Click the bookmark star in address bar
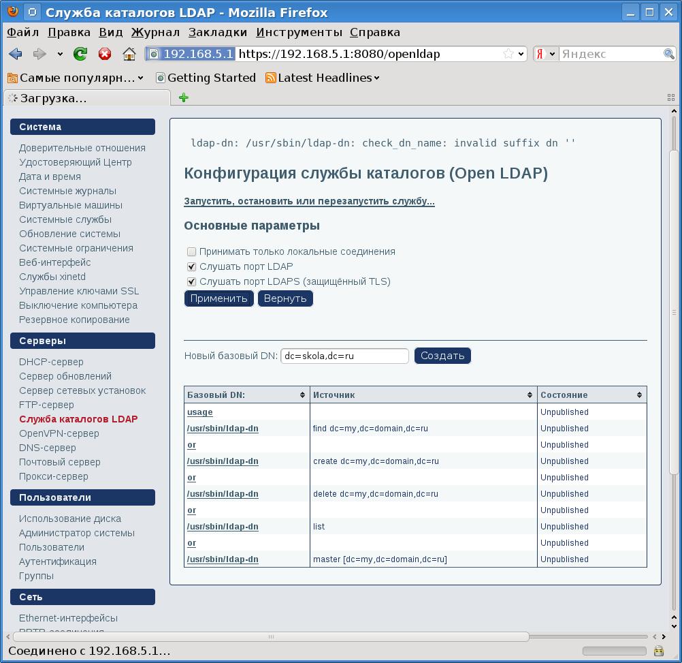 coord(508,54)
